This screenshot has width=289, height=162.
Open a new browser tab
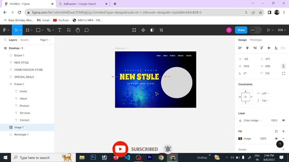click(x=115, y=4)
